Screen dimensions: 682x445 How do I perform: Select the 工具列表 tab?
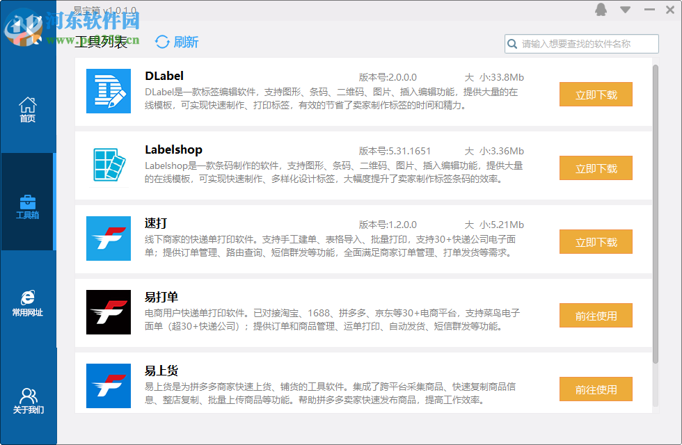pos(101,42)
